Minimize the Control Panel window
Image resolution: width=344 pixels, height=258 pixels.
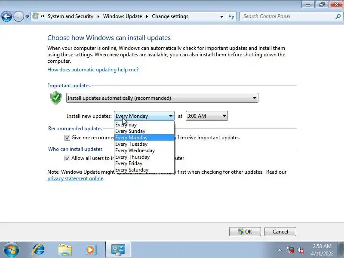click(308, 4)
